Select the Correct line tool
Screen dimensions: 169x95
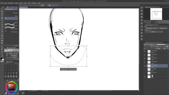pyautogui.click(x=2, y=56)
